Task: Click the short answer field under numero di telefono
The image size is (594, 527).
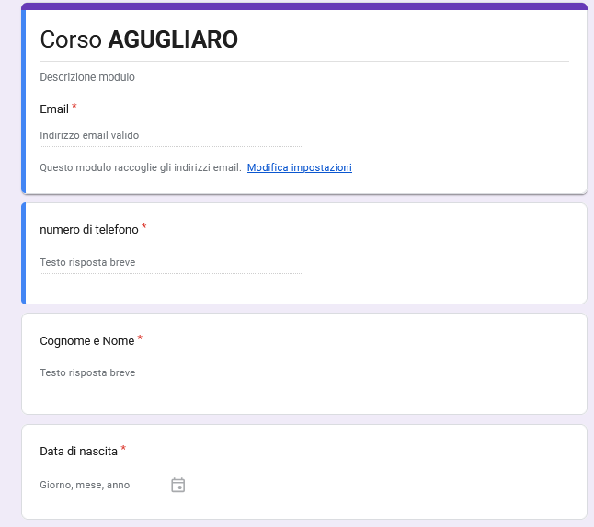Action: pos(171,262)
